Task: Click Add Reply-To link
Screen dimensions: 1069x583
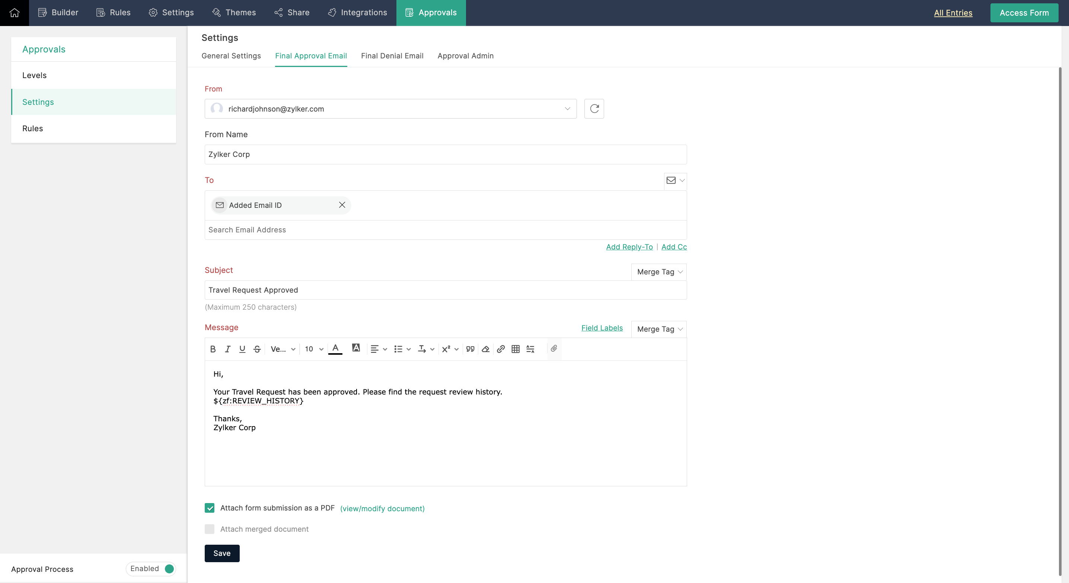Action: tap(629, 247)
